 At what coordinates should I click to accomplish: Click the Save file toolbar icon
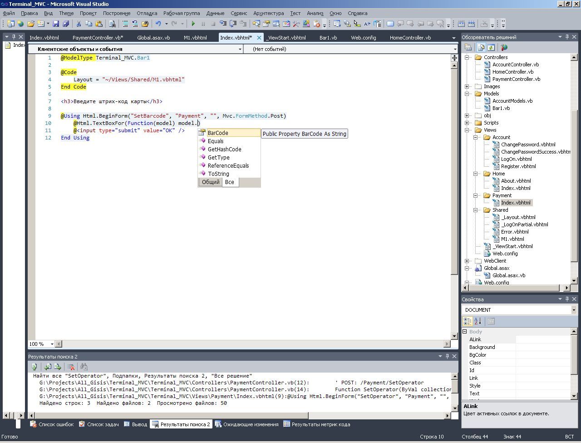(56, 24)
